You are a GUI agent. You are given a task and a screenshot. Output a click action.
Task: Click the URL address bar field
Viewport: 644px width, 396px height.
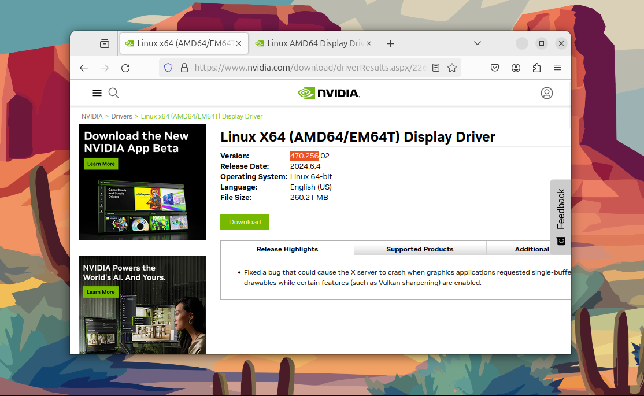click(310, 68)
